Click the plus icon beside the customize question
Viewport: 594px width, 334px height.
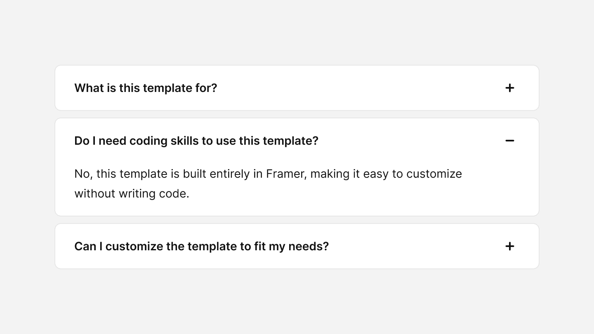click(x=510, y=246)
